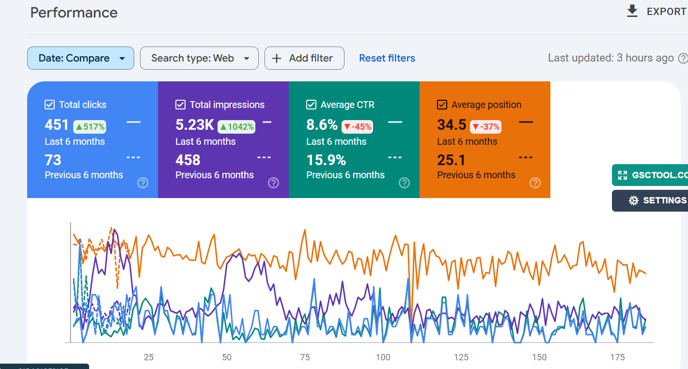
Task: Toggle the Total impressions checkbox
Action: pyautogui.click(x=180, y=105)
